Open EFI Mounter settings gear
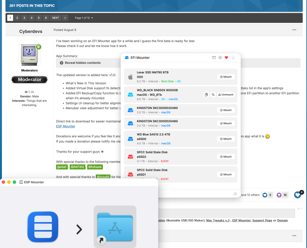307x248 pixels. pos(220,57)
